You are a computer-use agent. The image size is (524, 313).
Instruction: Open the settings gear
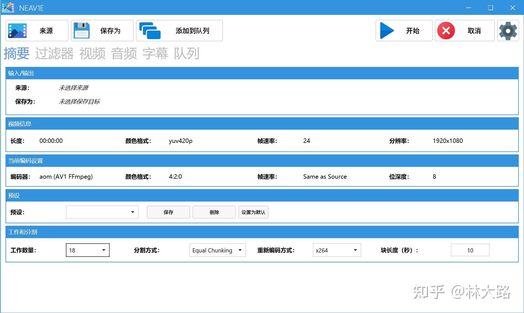click(508, 31)
